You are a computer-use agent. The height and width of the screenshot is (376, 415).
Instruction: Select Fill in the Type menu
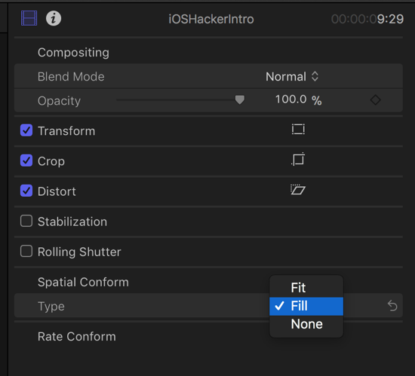click(x=306, y=306)
